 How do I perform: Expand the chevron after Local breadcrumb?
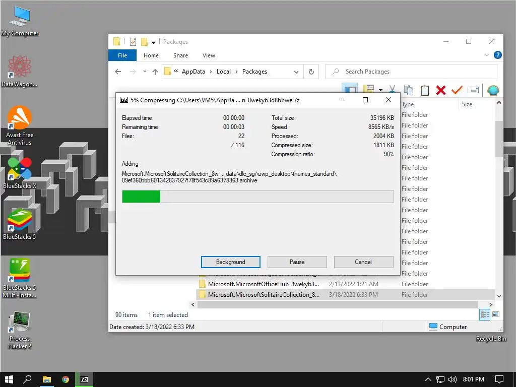coord(236,72)
